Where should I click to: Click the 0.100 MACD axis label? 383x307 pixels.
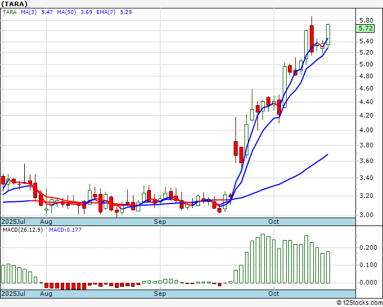368,265
